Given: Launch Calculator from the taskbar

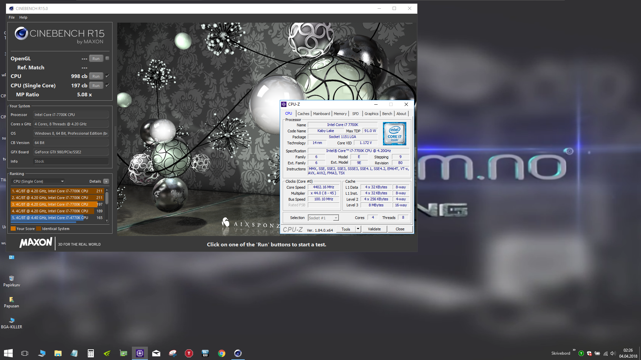Looking at the screenshot, I should [x=91, y=353].
